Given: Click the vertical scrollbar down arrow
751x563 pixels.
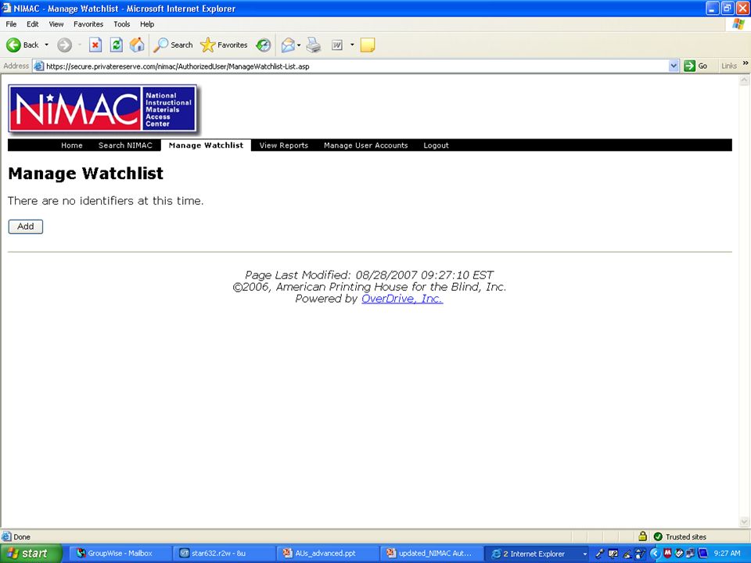Looking at the screenshot, I should tap(744, 522).
